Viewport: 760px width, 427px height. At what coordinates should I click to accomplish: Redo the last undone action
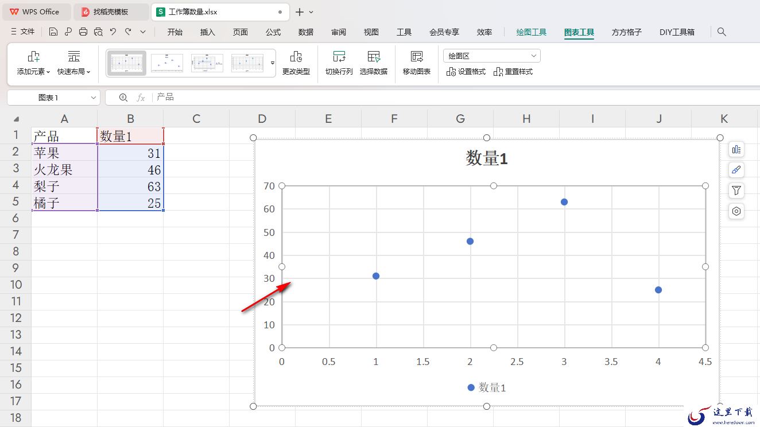click(x=128, y=32)
